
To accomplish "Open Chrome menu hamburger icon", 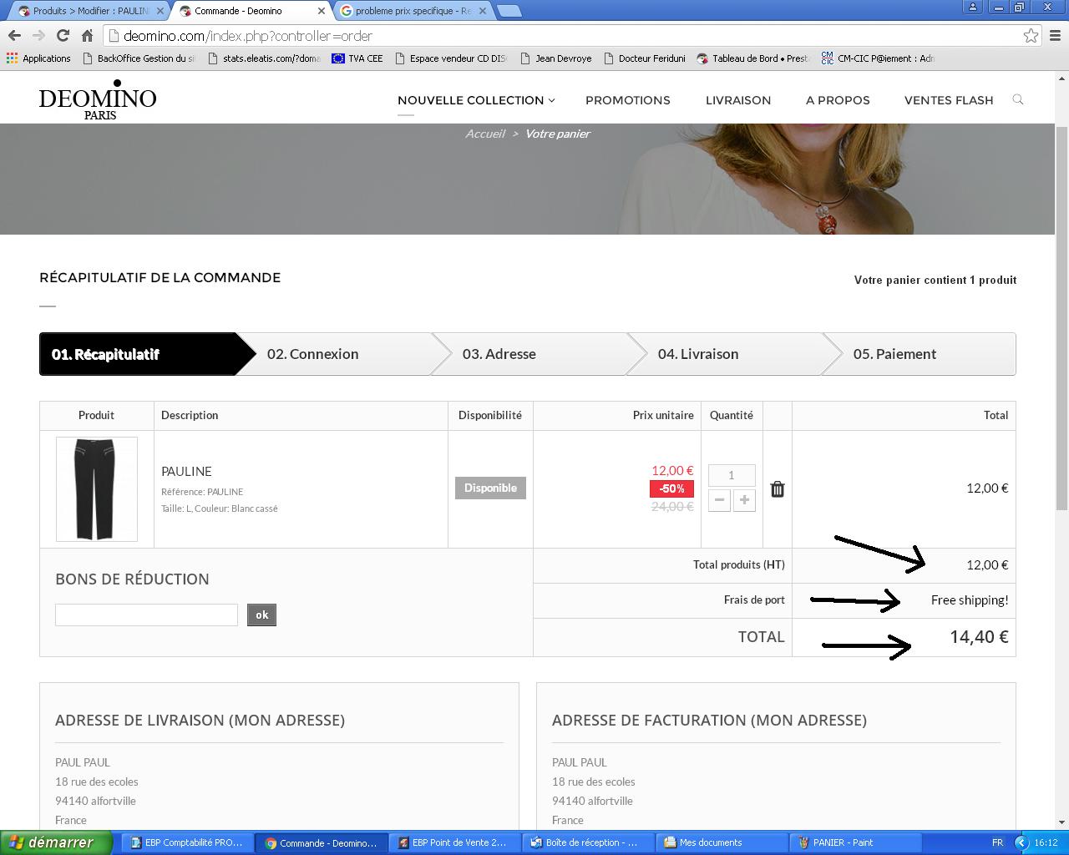I will (x=1056, y=35).
